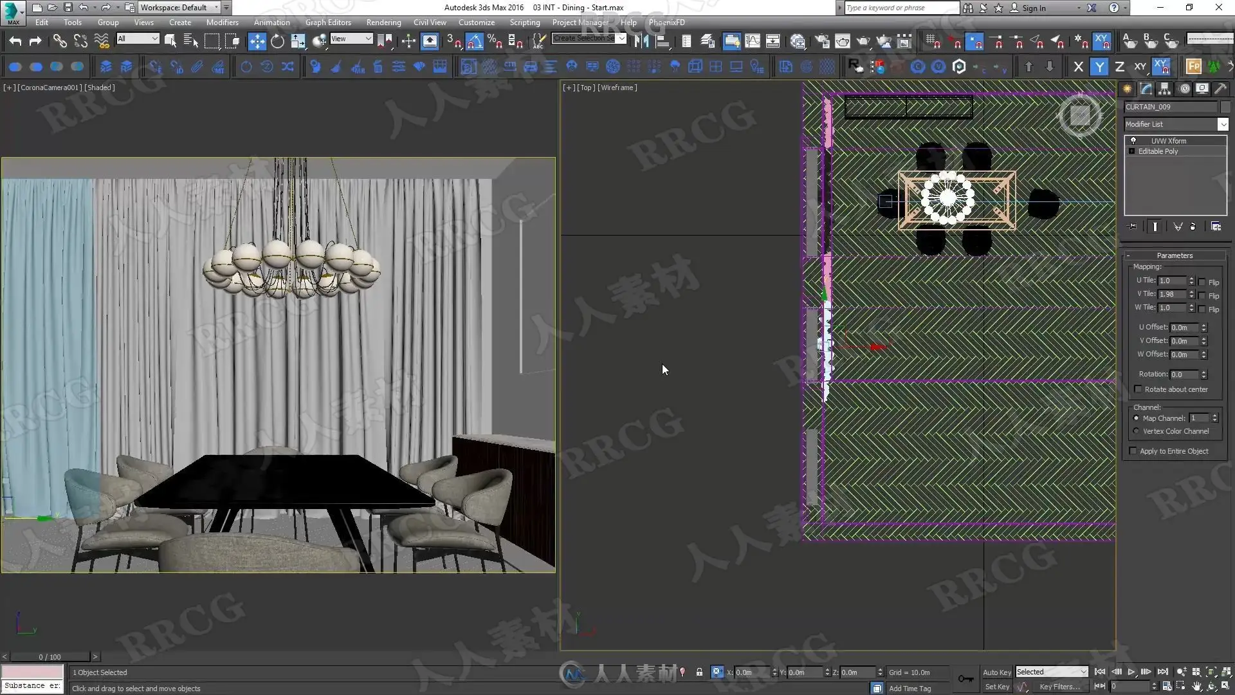1235x695 pixels.
Task: Click the Key Filters button
Action: pos(1059,687)
